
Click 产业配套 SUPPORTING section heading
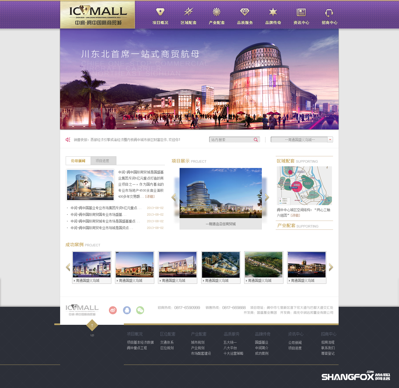pos(298,226)
